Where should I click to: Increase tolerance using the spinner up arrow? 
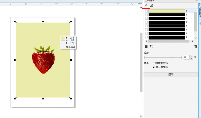[192, 56]
